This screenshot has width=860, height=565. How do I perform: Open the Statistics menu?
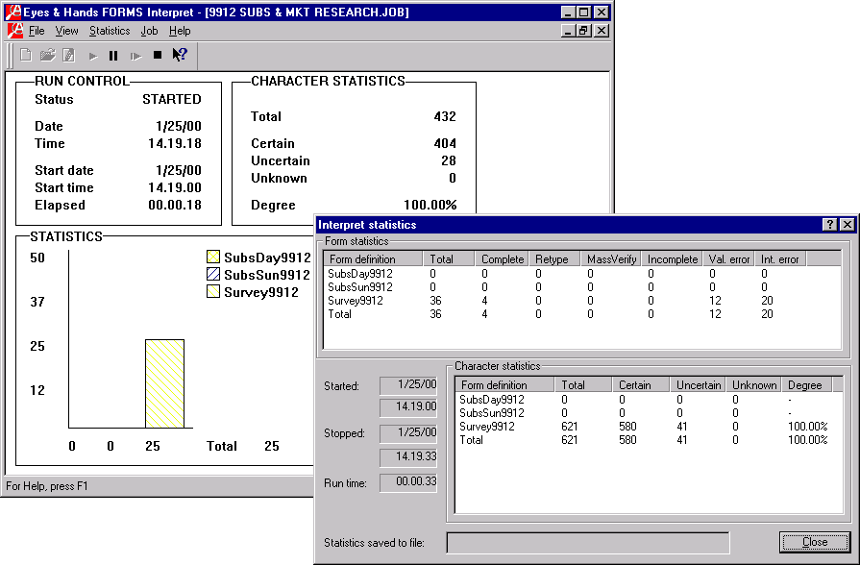coord(110,31)
